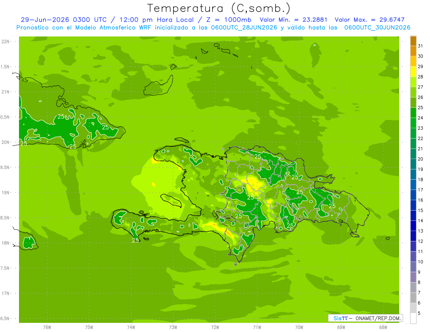Click the colorbar scale number "22"
The image size is (430, 332).
tap(421, 139)
